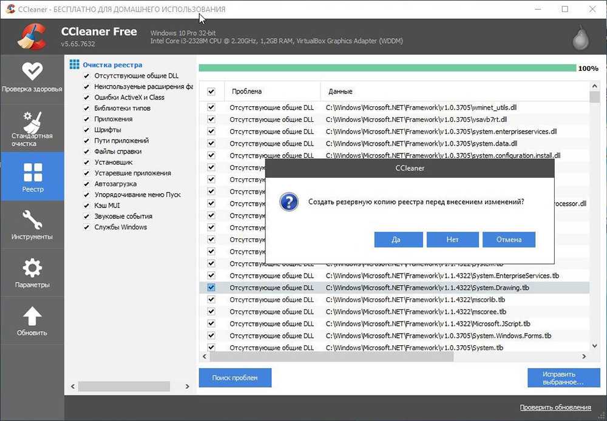Open the Health Check heart icon
The image size is (607, 421).
click(x=32, y=71)
